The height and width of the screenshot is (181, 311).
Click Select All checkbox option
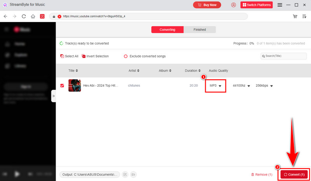pos(69,56)
